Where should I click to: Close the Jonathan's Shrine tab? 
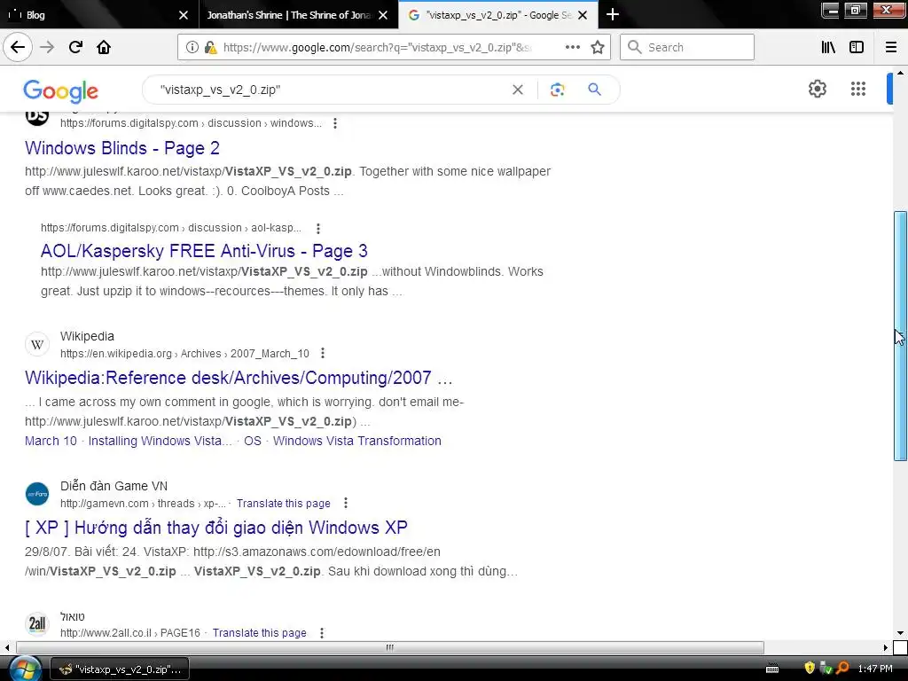pos(383,15)
